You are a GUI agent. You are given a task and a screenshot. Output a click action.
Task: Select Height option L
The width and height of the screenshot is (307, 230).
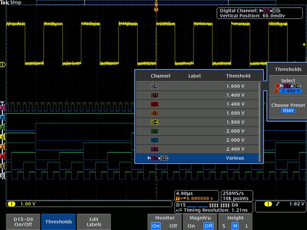(247, 225)
